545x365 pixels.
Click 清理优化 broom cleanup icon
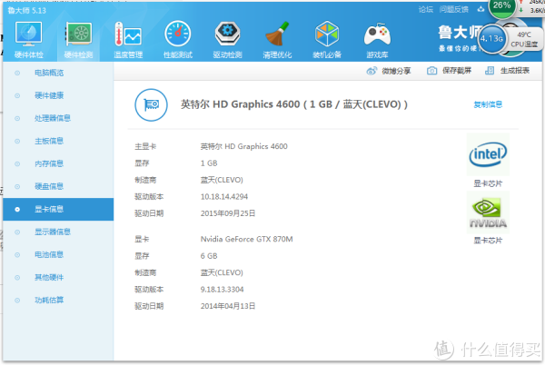pyautogui.click(x=278, y=38)
